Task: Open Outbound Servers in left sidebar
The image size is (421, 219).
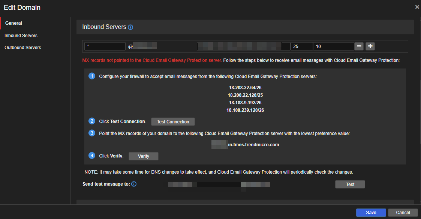Action: (23, 48)
